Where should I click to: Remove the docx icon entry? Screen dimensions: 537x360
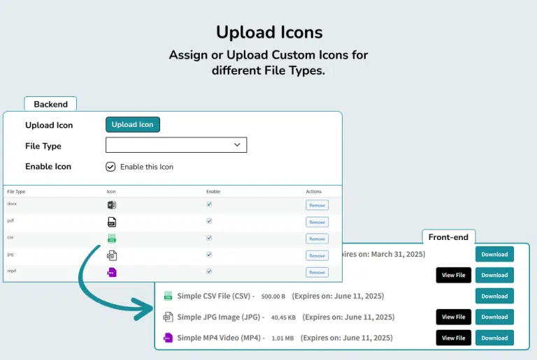click(x=317, y=205)
